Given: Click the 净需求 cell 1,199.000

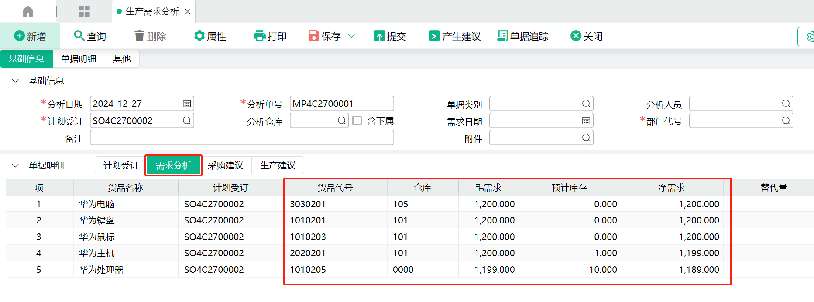Looking at the screenshot, I should [672, 253].
